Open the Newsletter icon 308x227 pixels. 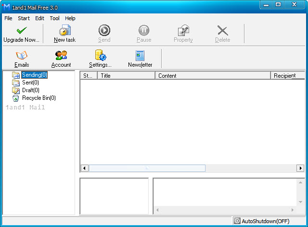pos(140,56)
